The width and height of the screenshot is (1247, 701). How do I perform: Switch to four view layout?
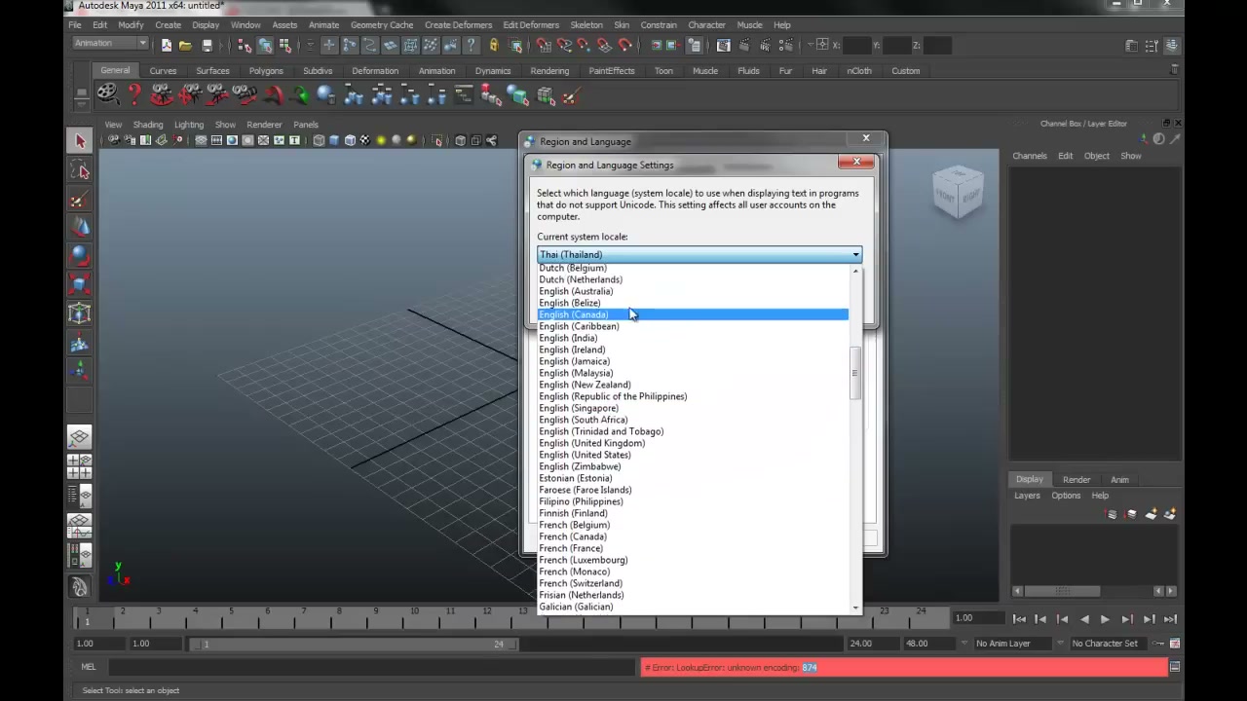80,466
